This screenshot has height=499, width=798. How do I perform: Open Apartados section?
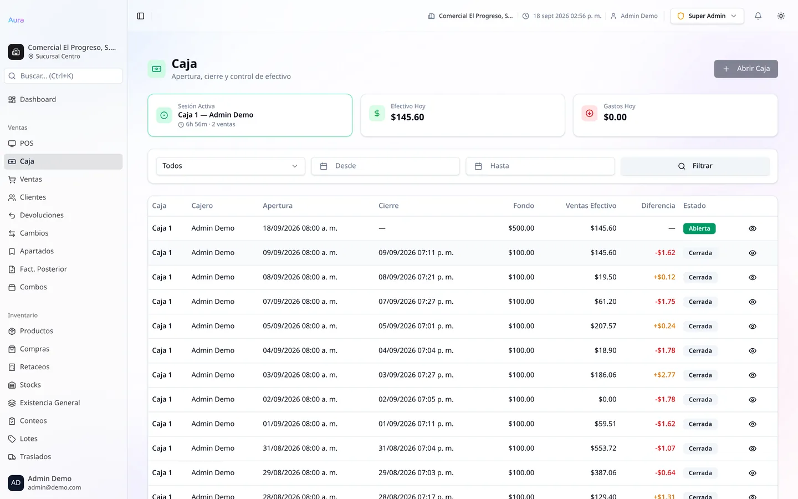63,251
